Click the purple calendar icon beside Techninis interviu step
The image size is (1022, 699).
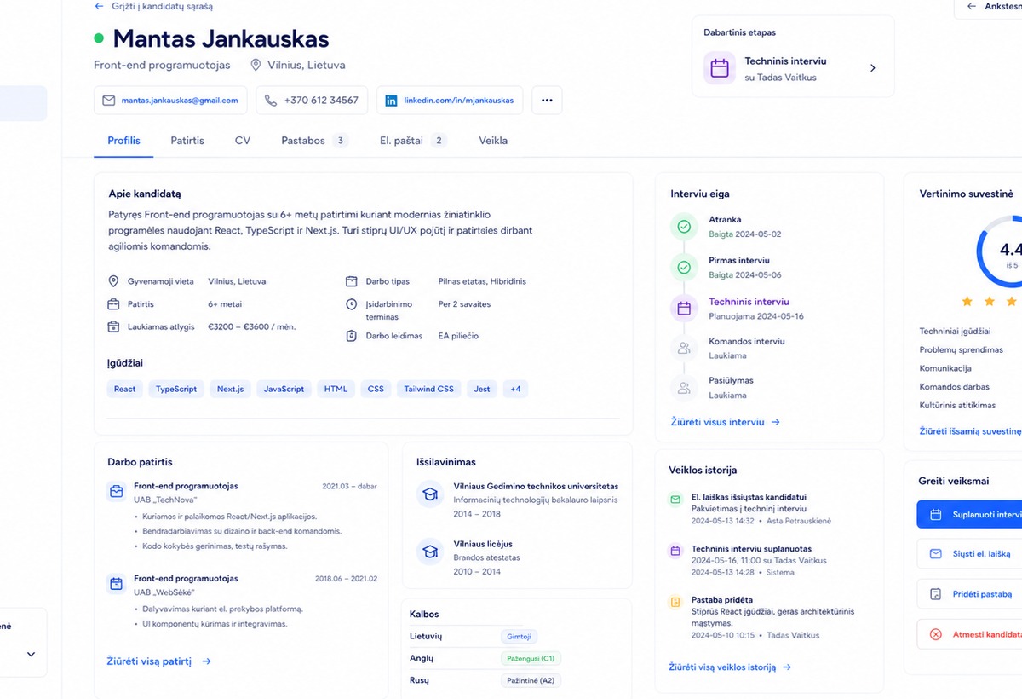pyautogui.click(x=683, y=309)
